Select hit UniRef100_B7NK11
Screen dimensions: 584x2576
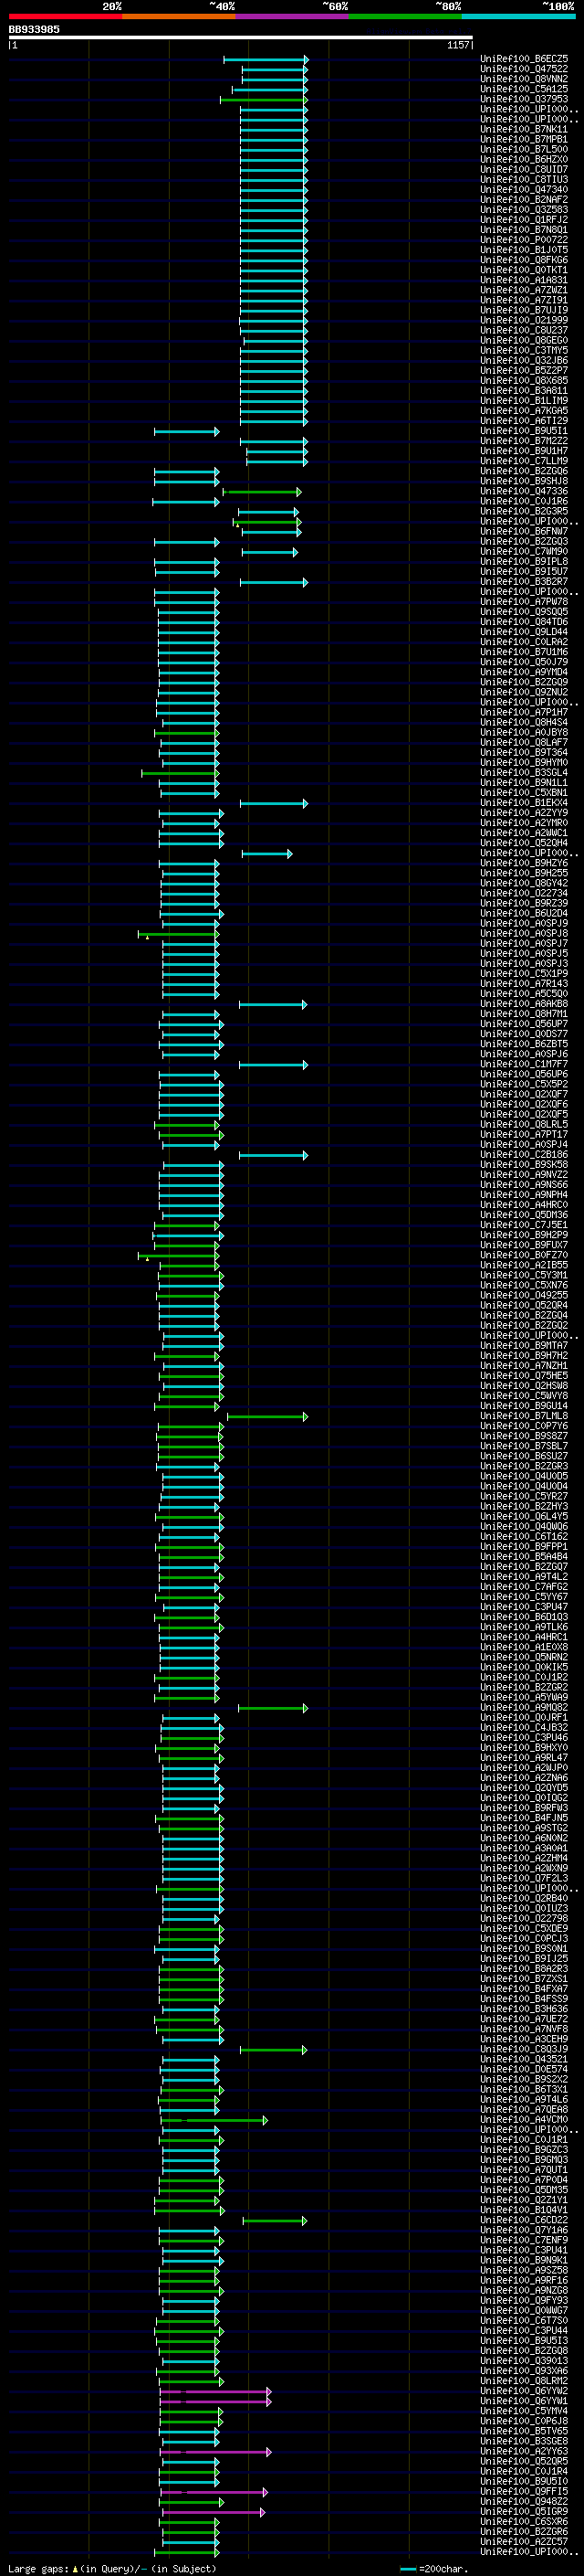[x=524, y=129]
